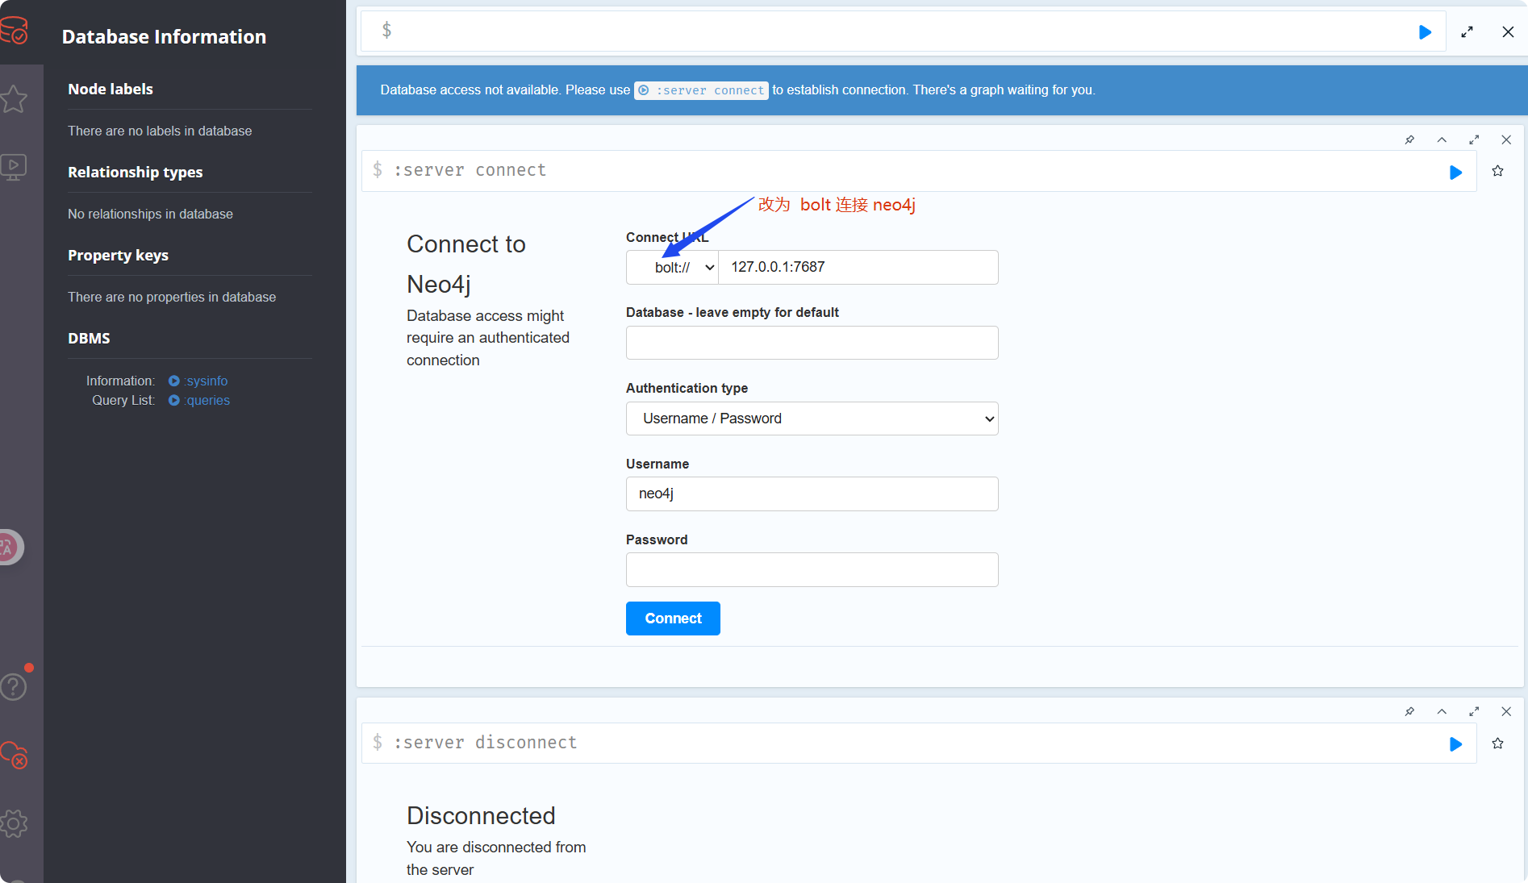Favorite the :server connect command
Viewport: 1528px width, 883px height.
(x=1498, y=171)
